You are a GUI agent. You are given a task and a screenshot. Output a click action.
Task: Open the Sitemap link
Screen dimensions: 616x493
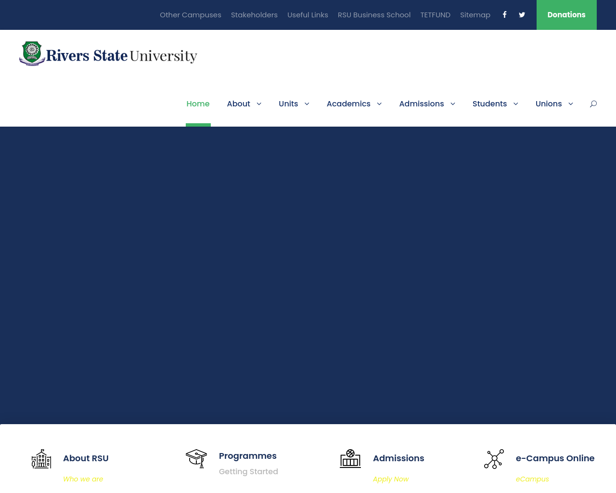475,15
